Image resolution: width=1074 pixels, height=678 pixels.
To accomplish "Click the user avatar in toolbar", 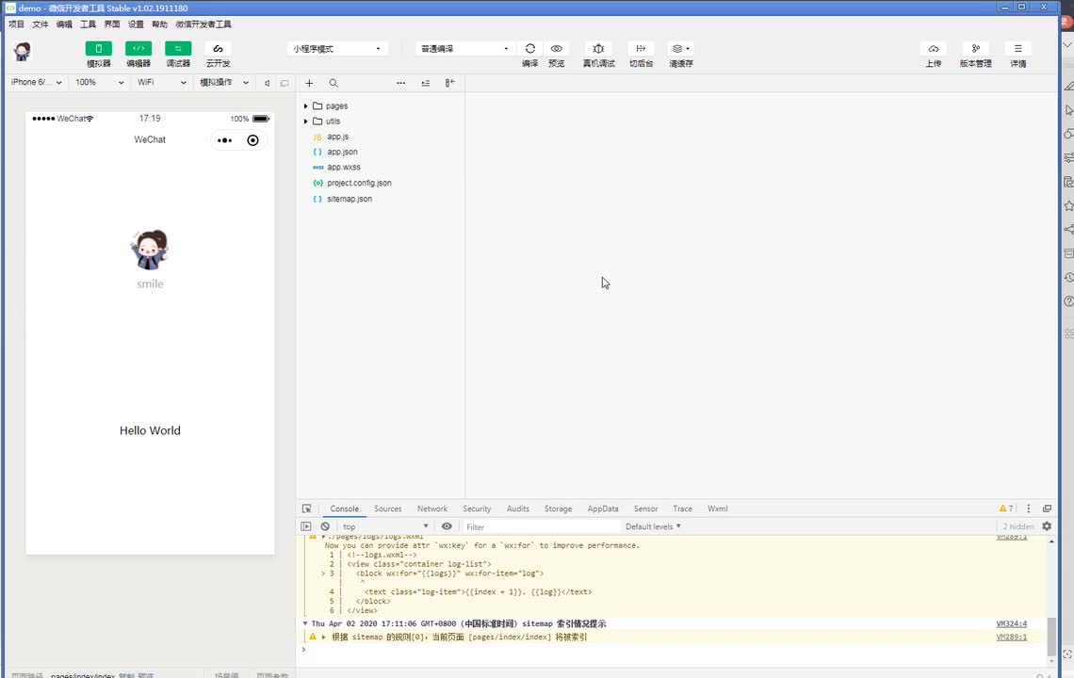I will pyautogui.click(x=23, y=52).
